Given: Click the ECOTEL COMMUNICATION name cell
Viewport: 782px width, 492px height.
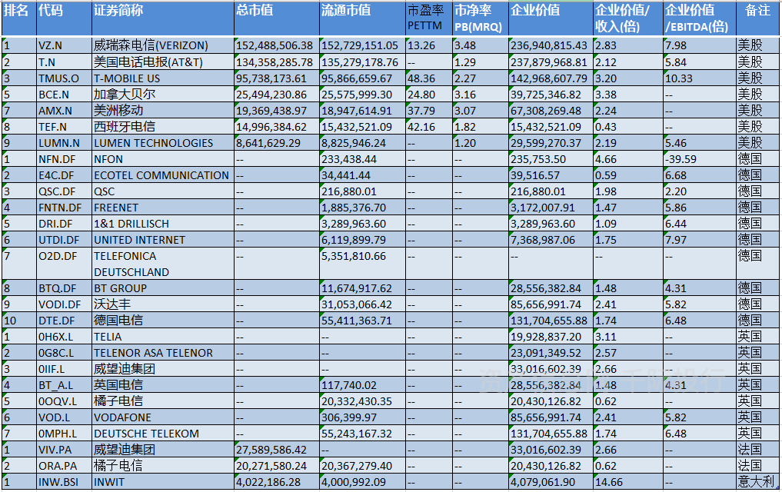Looking at the screenshot, I should coord(163,175).
